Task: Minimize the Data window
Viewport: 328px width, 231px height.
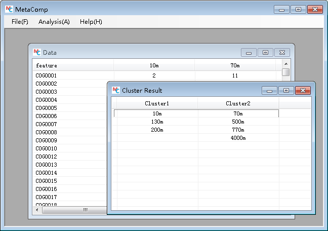Action: (x=249, y=52)
